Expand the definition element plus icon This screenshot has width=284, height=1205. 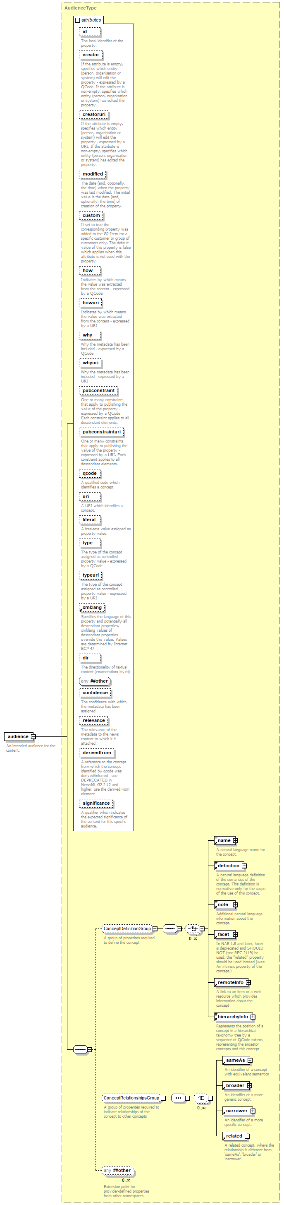pos(244,866)
